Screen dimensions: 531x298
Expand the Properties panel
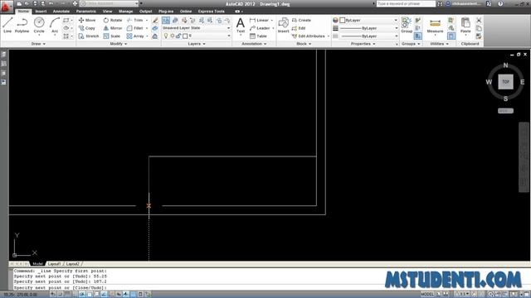coord(363,44)
